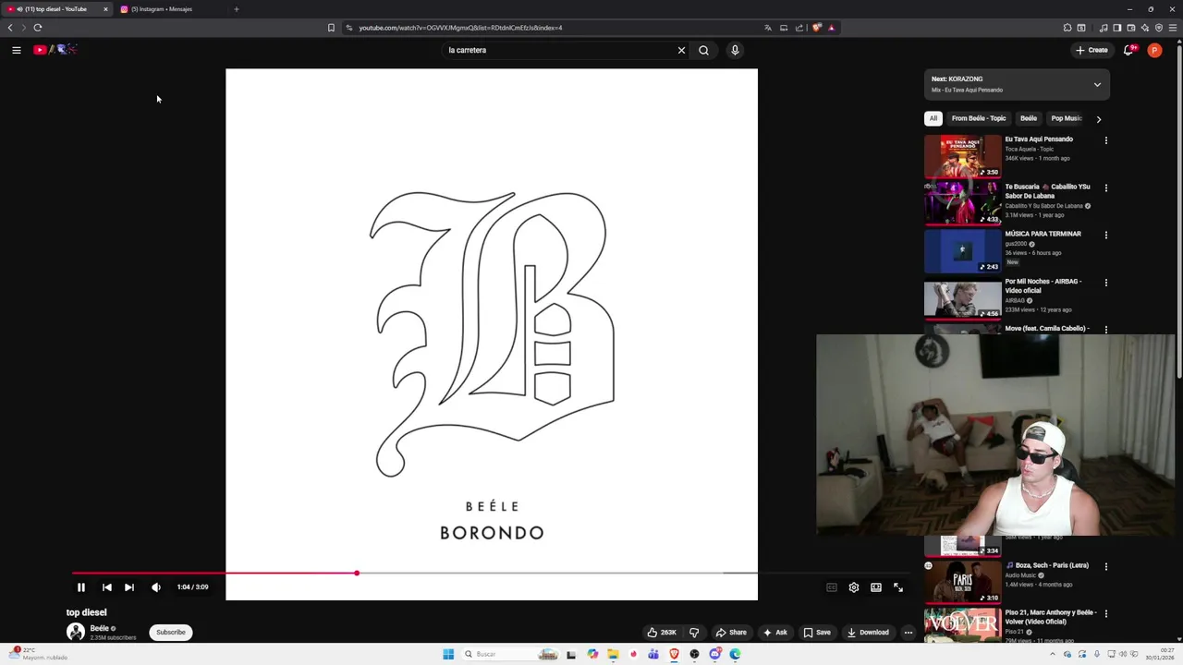Open 'Por Mil Noches - AIRBAG' video link
Viewport: 1183px width, 665px height.
[1043, 285]
